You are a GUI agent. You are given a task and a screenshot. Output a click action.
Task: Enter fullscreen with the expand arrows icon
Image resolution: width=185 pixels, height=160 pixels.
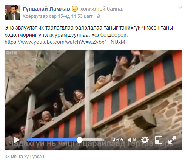[172, 140]
